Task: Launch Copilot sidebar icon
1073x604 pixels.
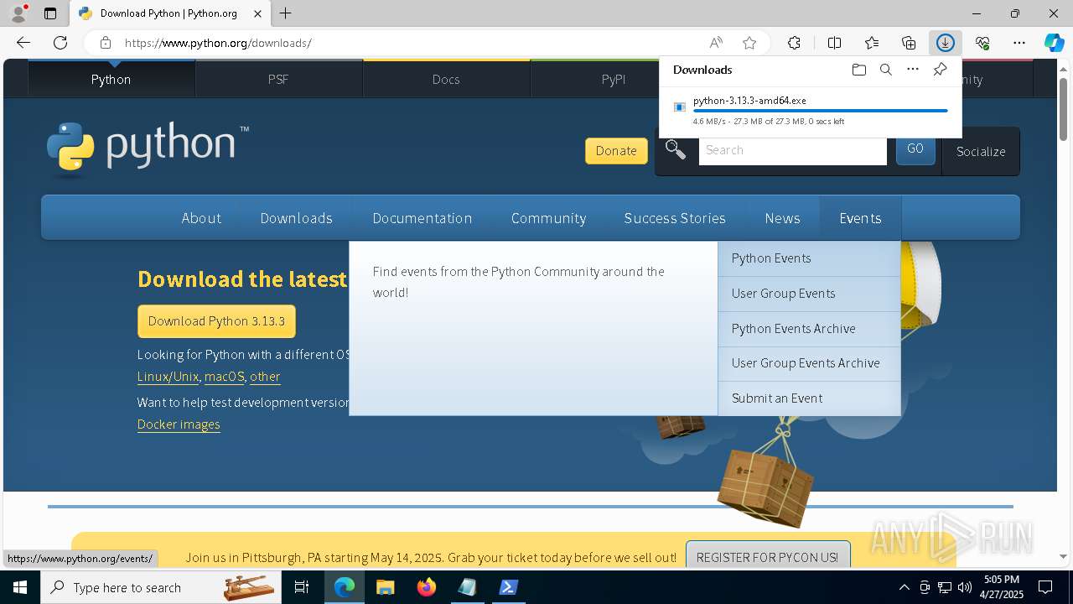Action: pyautogui.click(x=1054, y=43)
